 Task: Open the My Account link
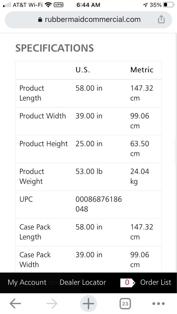(x=27, y=282)
